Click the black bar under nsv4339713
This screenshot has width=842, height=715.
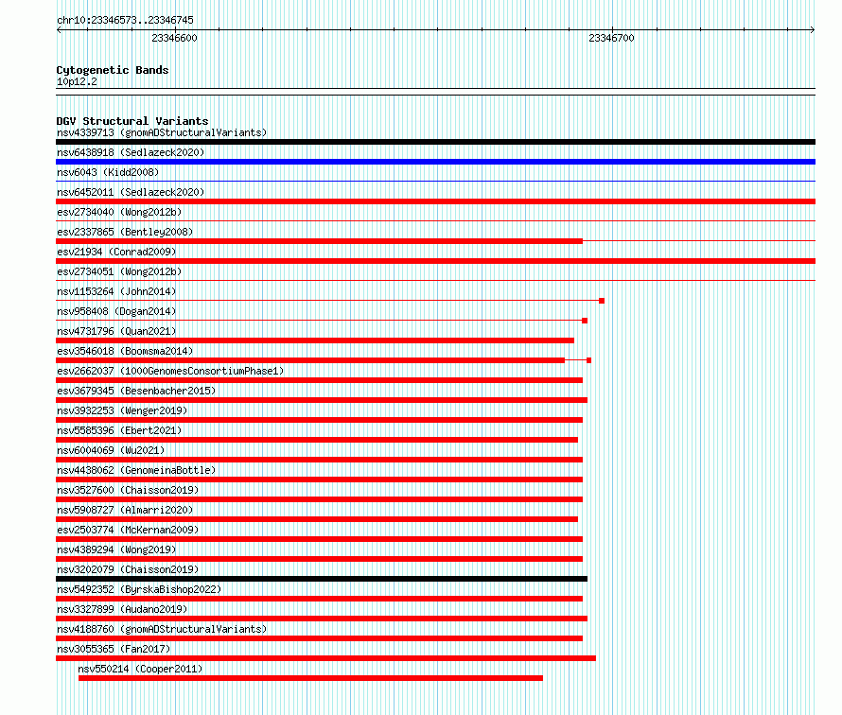[x=435, y=142]
